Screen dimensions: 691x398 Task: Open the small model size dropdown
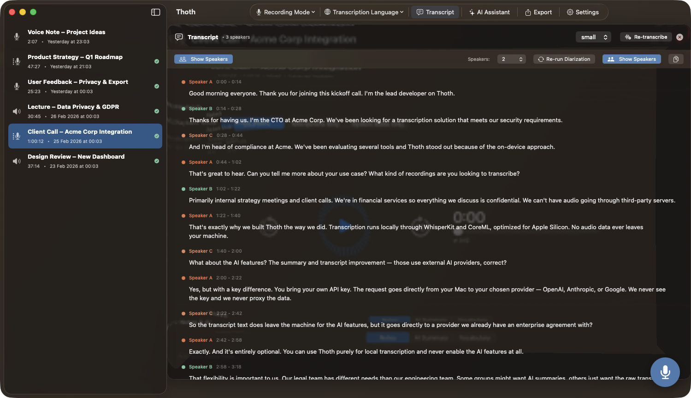(593, 37)
